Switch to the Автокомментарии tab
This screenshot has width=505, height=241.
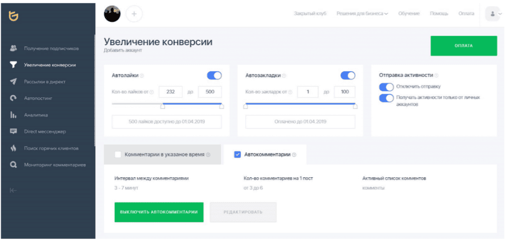pos(265,155)
